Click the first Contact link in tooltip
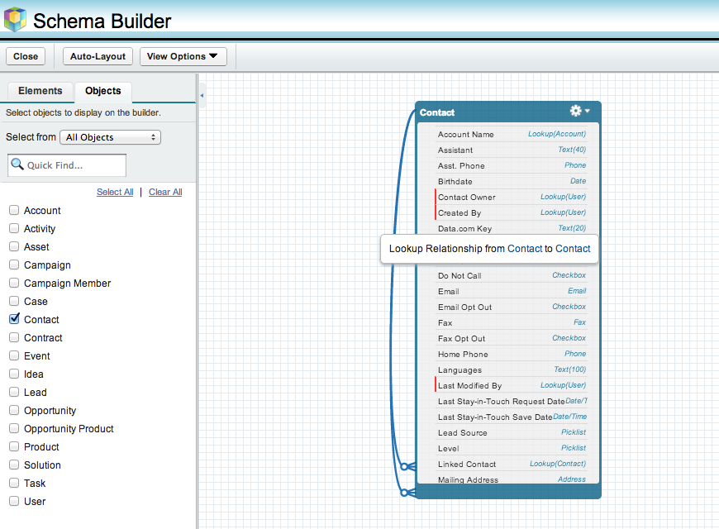Image resolution: width=719 pixels, height=529 pixels. click(525, 249)
